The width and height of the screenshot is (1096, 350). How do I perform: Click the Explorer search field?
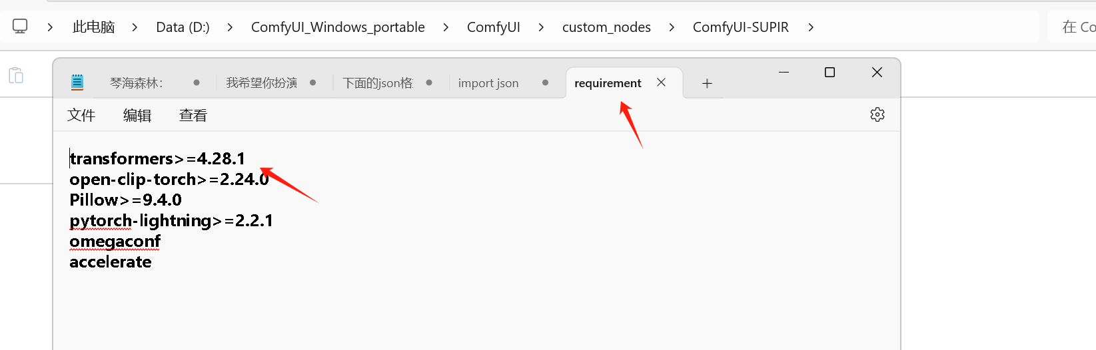coord(1073,27)
